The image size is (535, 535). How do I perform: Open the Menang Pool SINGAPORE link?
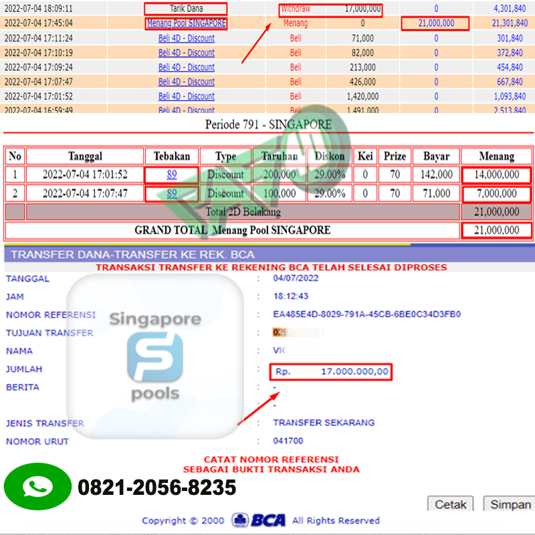click(187, 23)
